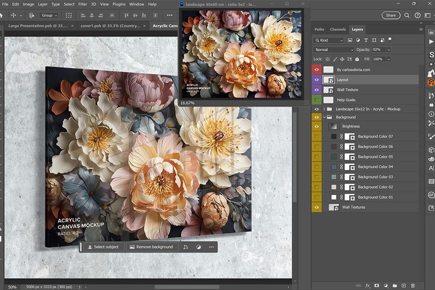Filter layers by type layers icon
Viewport: 435px width, 290px height.
point(366,40)
